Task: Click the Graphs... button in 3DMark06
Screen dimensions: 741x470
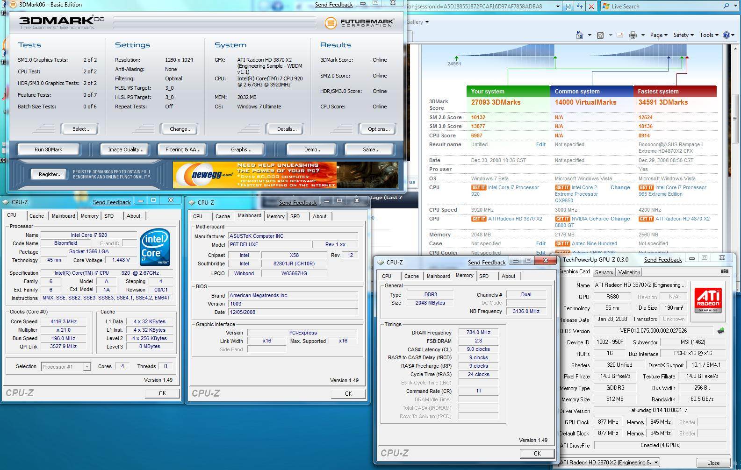Action: (x=241, y=150)
